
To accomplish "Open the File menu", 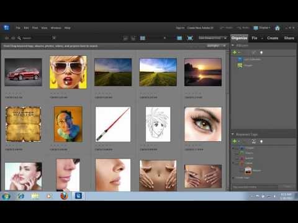I will (18, 28).
